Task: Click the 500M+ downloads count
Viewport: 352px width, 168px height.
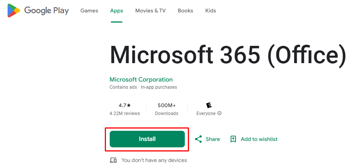Action: 166,105
